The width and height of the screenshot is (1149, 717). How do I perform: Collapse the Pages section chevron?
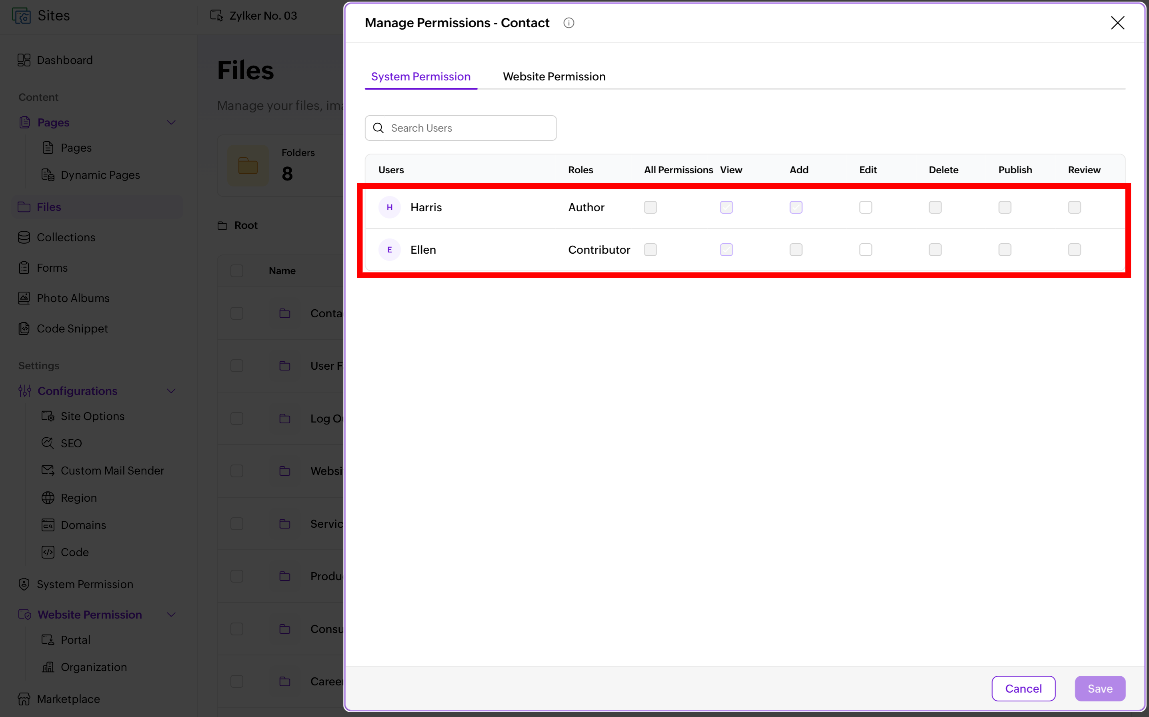pyautogui.click(x=171, y=122)
